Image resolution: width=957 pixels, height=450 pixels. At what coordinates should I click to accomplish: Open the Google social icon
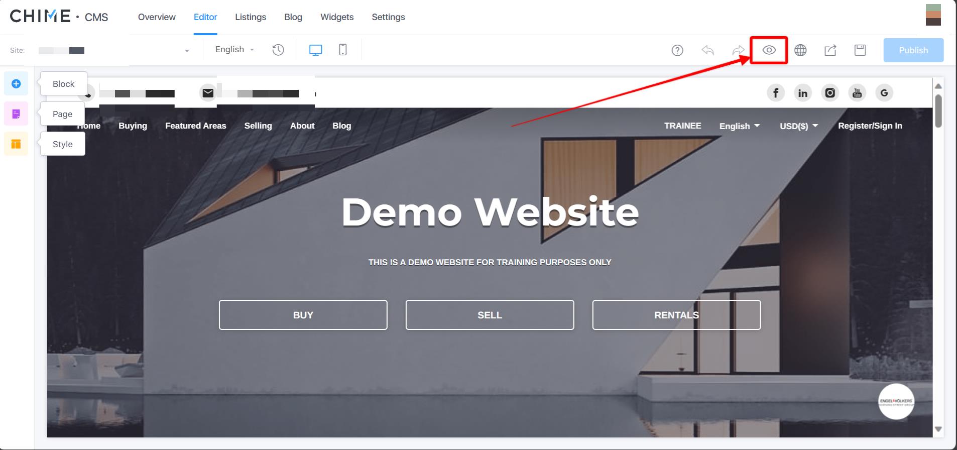[x=884, y=93]
